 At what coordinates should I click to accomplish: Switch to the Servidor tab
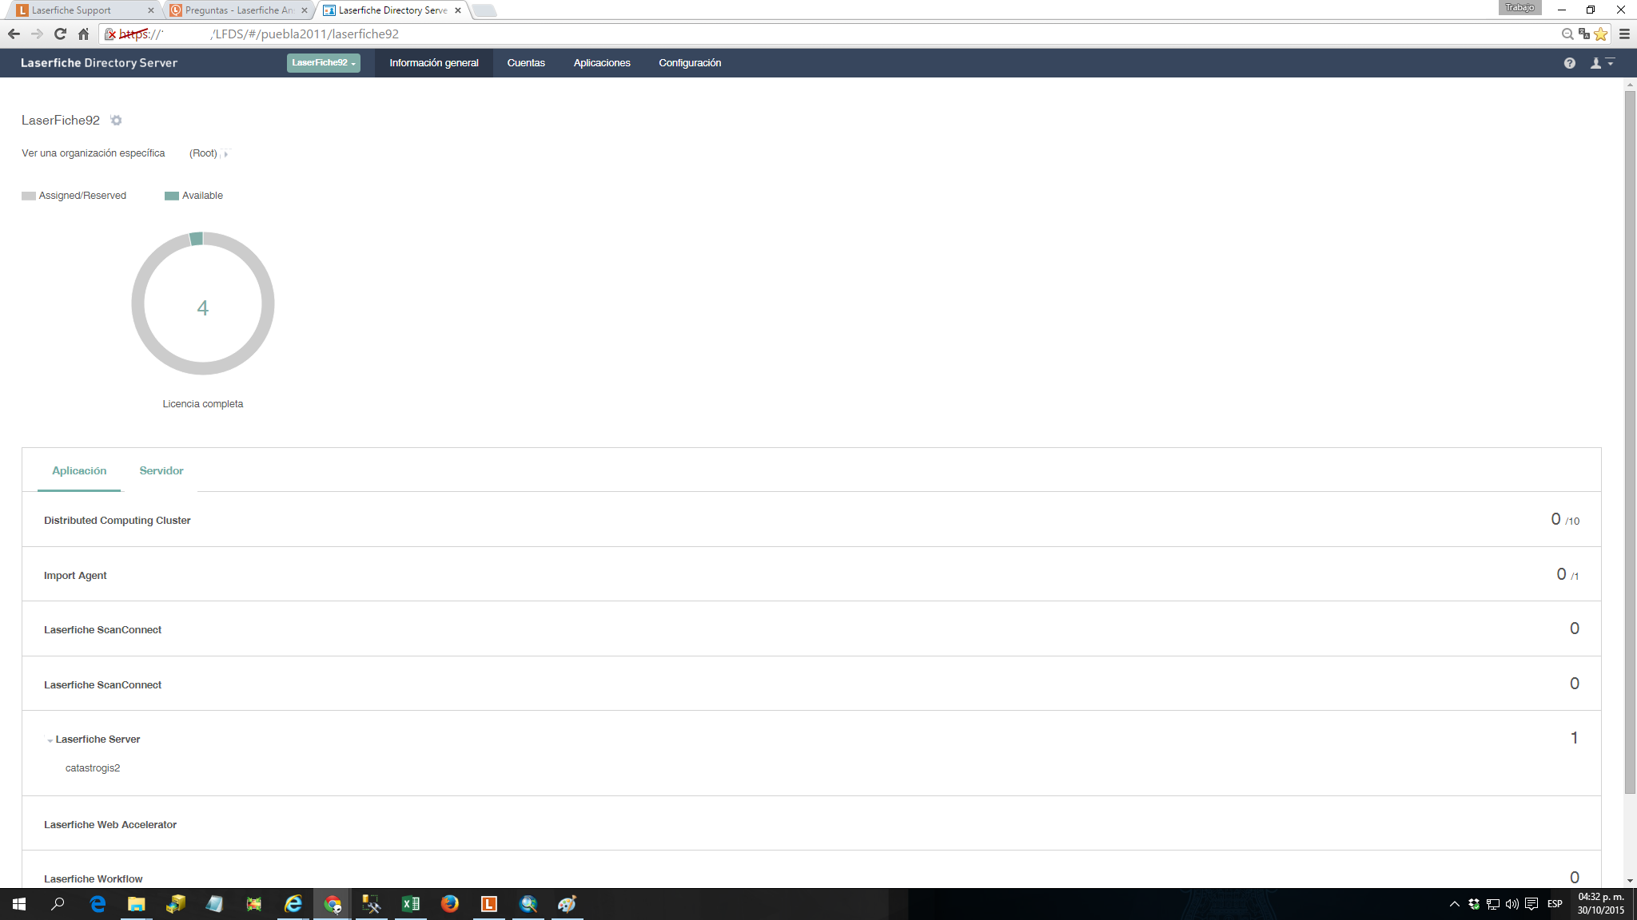161,470
